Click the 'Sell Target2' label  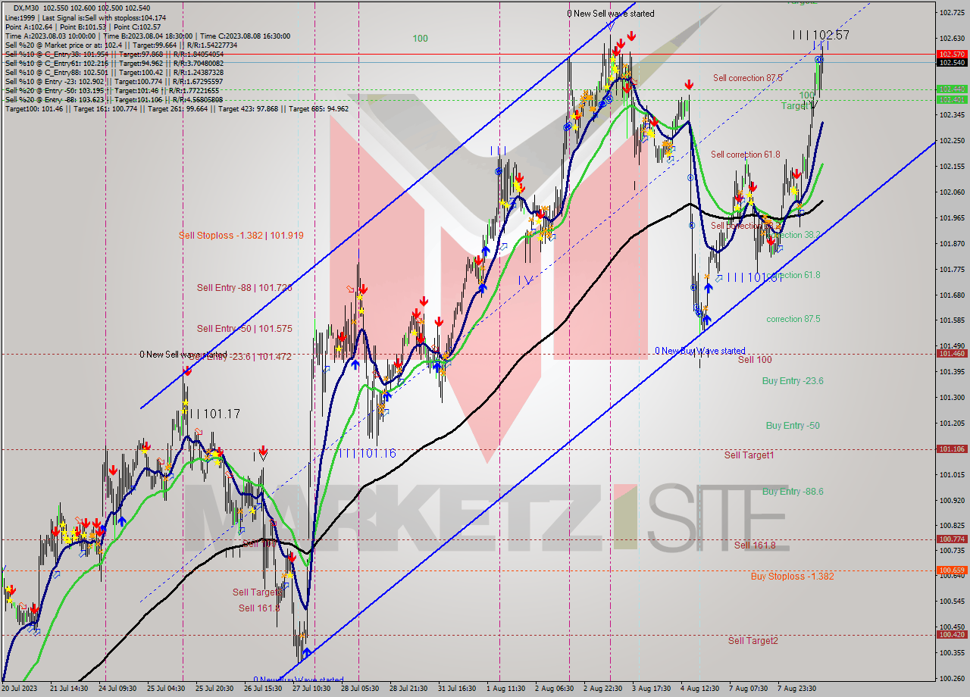753,641
